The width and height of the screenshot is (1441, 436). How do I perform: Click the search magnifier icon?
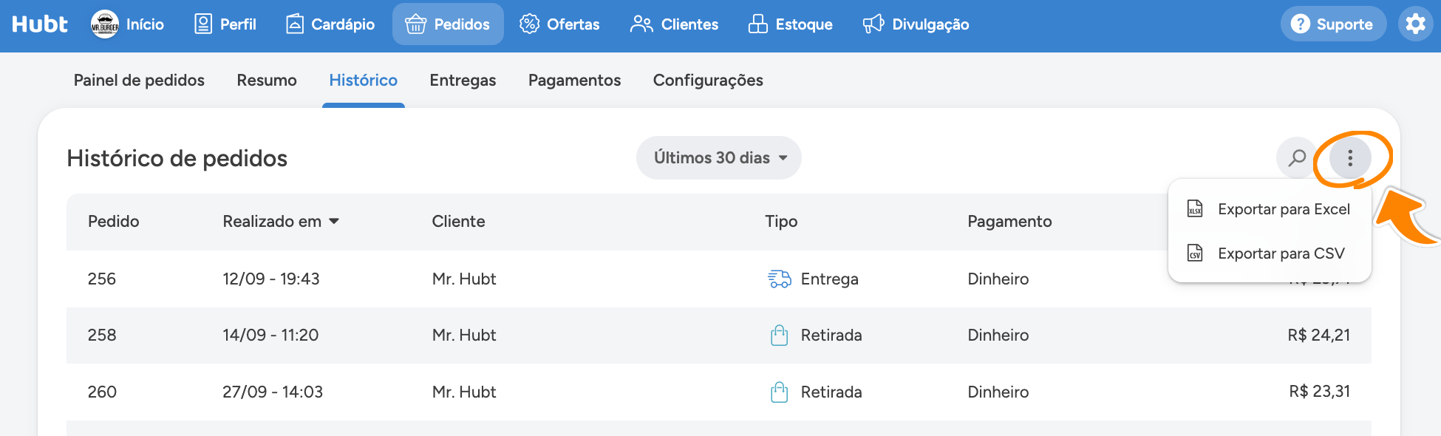[1297, 157]
